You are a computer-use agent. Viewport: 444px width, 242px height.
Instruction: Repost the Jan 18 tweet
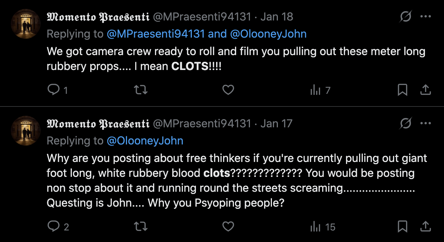pos(140,90)
